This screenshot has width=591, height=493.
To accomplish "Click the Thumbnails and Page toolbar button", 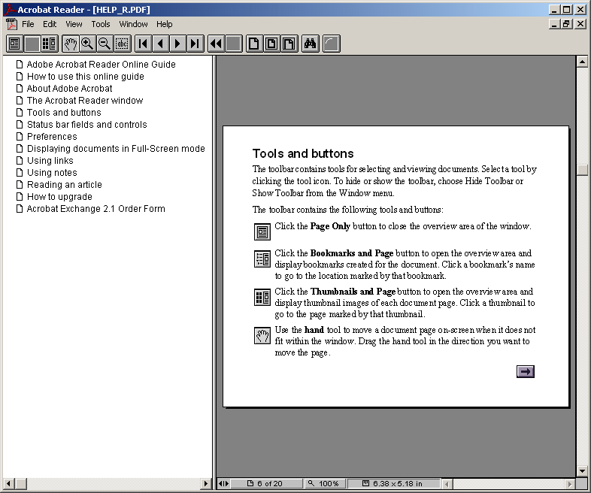I will [49, 44].
